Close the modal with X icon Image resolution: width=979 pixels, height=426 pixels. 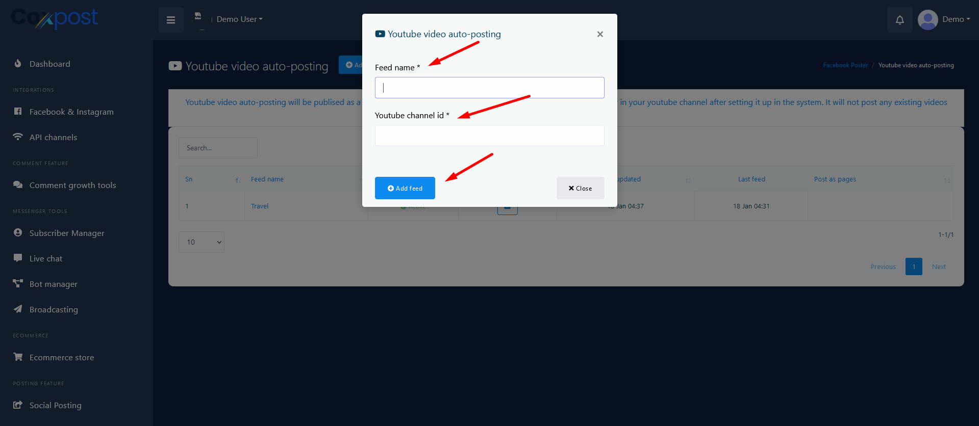600,34
